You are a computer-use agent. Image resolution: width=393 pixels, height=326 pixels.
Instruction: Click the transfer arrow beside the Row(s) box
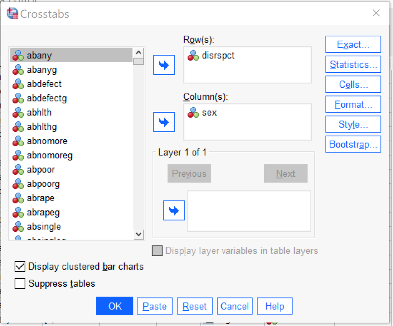[x=164, y=65]
